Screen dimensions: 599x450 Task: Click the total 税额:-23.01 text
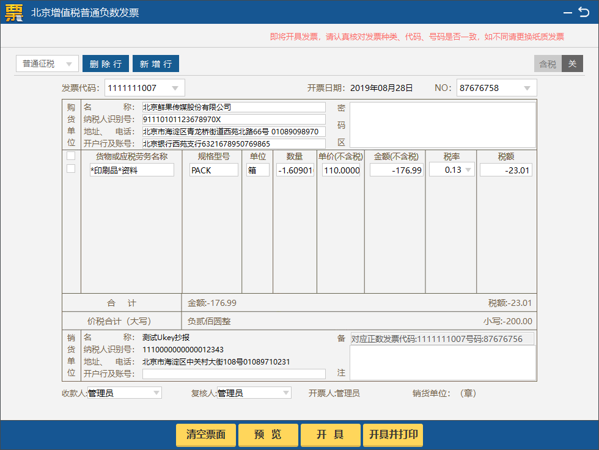pos(510,303)
